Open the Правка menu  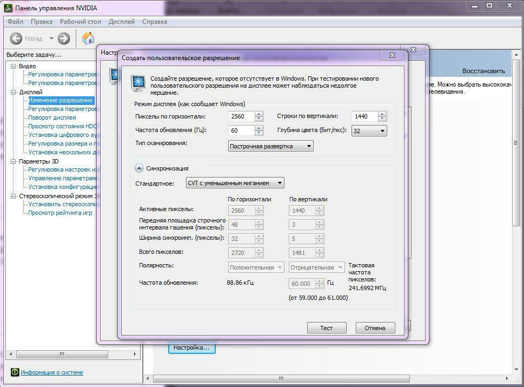pos(42,22)
